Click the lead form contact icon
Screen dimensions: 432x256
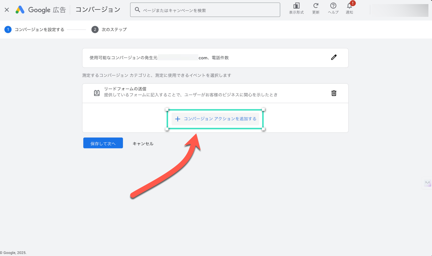97,93
